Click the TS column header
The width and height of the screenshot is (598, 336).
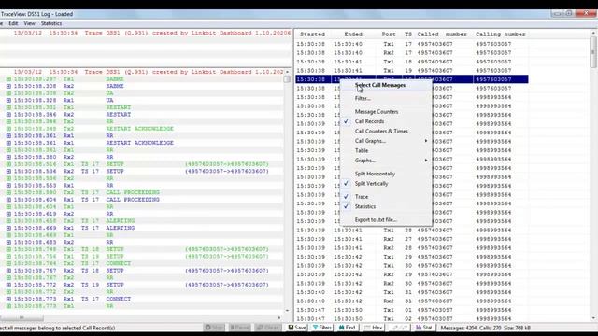click(408, 35)
